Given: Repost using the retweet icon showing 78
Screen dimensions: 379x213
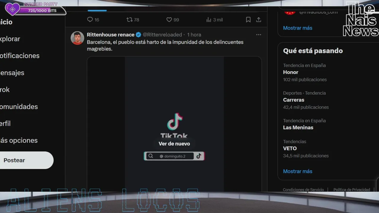Looking at the screenshot, I should tap(133, 20).
